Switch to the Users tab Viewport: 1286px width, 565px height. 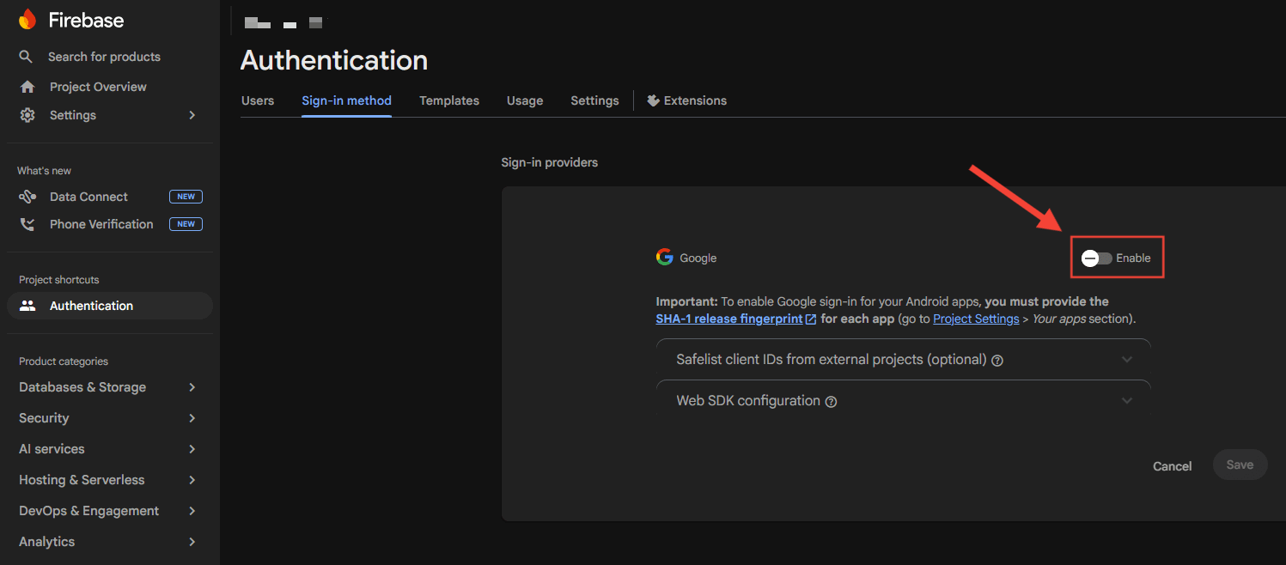pos(258,100)
